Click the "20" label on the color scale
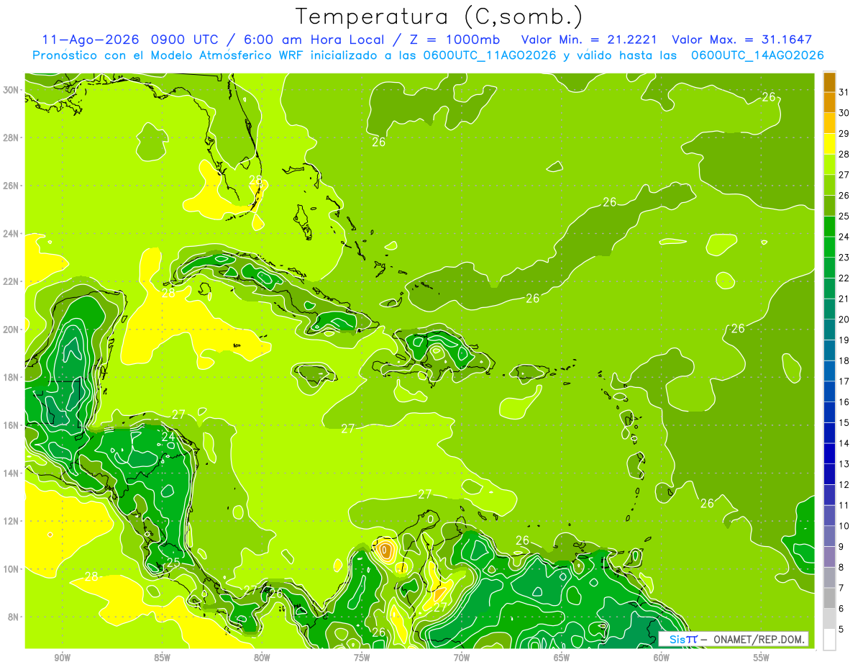The width and height of the screenshot is (863, 667). [x=844, y=319]
